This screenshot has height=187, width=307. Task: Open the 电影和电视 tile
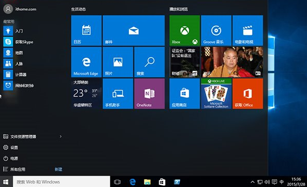tap(247, 31)
